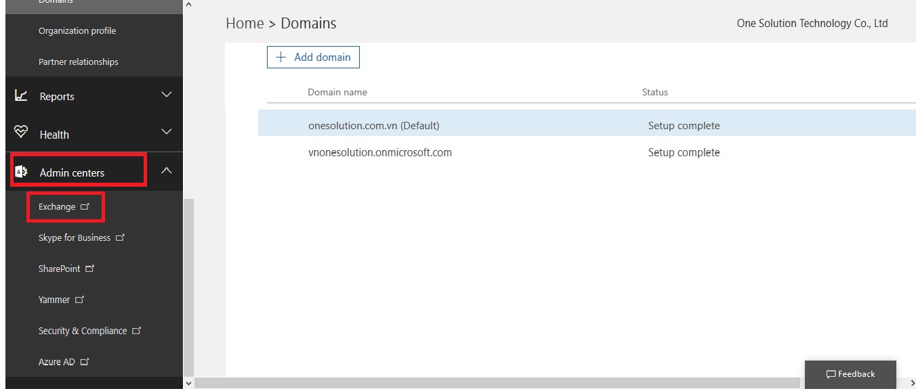Screen dimensions: 916x391
Task: Click external-link icon next to Exchange
Action: 85,206
